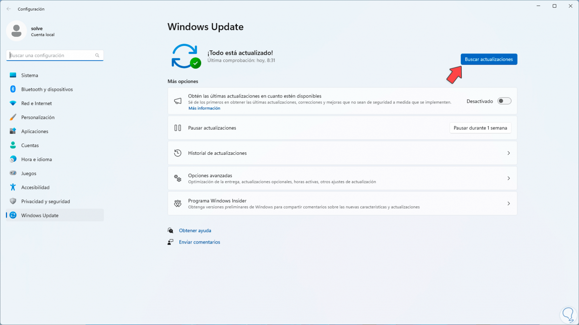Click the Enviar comentarios feedback icon
Screen dimensions: 579x325
click(171, 242)
